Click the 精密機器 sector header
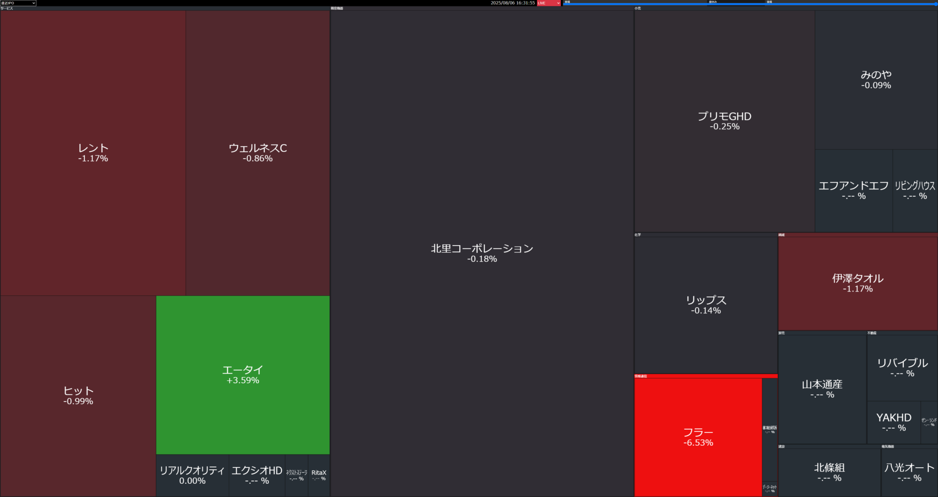938x497 pixels. [482, 8]
